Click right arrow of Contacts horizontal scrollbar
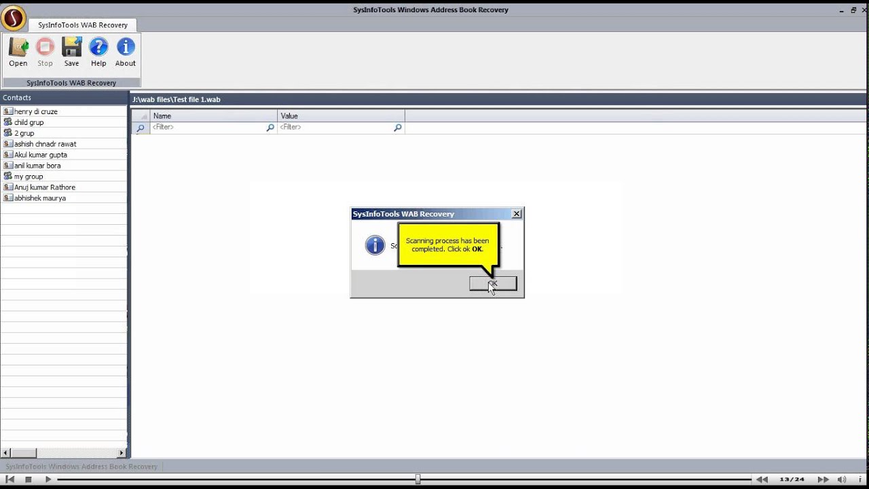The height and width of the screenshot is (489, 869). 122,453
